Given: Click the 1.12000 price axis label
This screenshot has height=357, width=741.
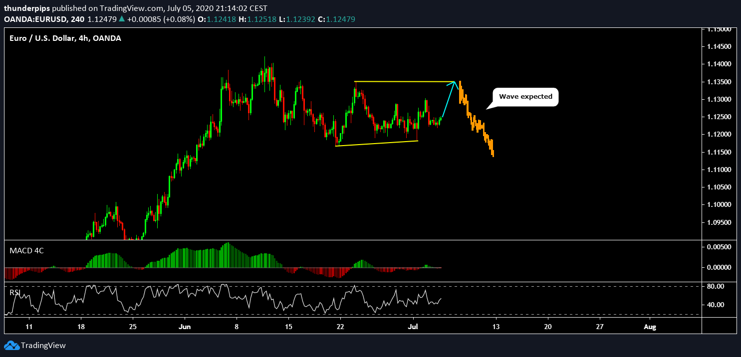Looking at the screenshot, I should [x=719, y=135].
